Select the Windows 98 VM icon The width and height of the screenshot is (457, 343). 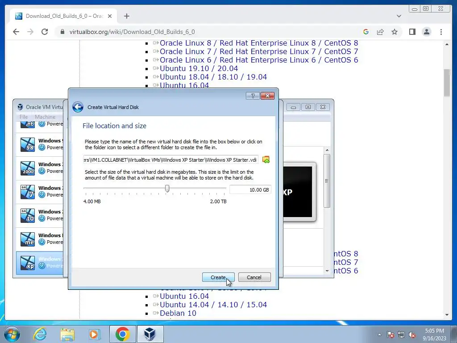tap(28, 144)
